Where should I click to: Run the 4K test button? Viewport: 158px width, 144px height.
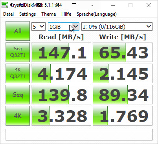point(18,116)
